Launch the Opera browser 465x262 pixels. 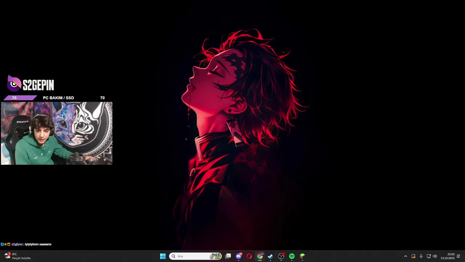coord(249,256)
